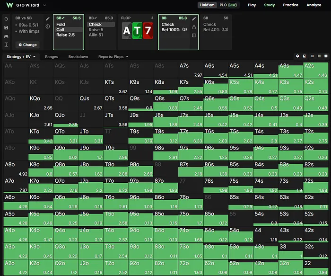The image size is (331, 276).
Task: Go to the Analyze menu
Action: point(314,5)
